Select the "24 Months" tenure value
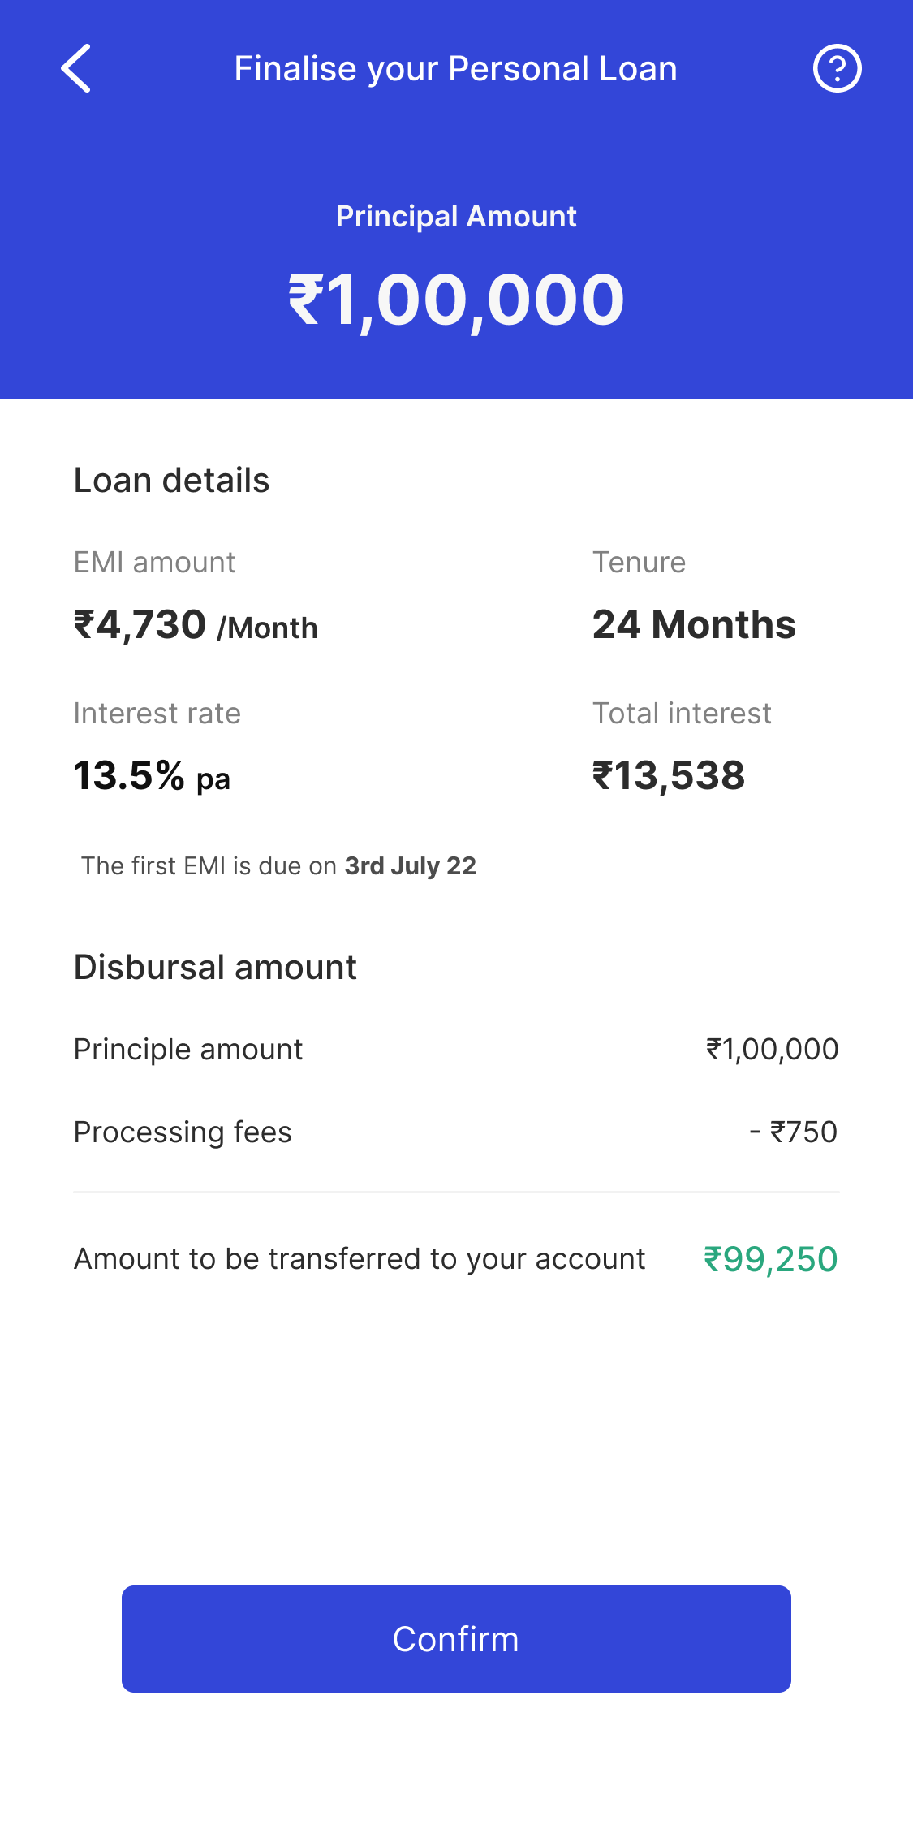 click(x=694, y=625)
